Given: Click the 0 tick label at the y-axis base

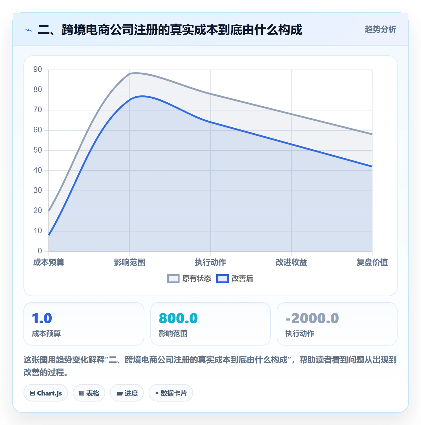Looking at the screenshot, I should point(40,251).
